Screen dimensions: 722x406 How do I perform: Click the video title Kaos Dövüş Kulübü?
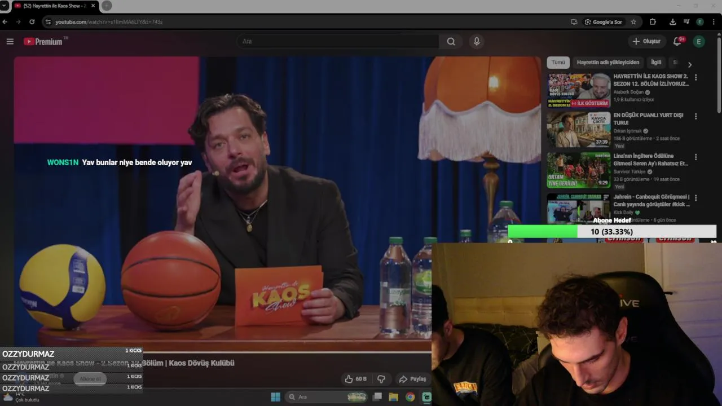coord(124,363)
